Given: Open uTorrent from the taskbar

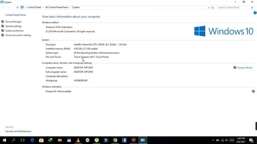Looking at the screenshot, I should 97,140.
